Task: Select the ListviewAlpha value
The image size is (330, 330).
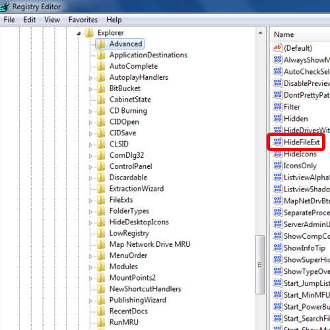Action: pos(307,178)
